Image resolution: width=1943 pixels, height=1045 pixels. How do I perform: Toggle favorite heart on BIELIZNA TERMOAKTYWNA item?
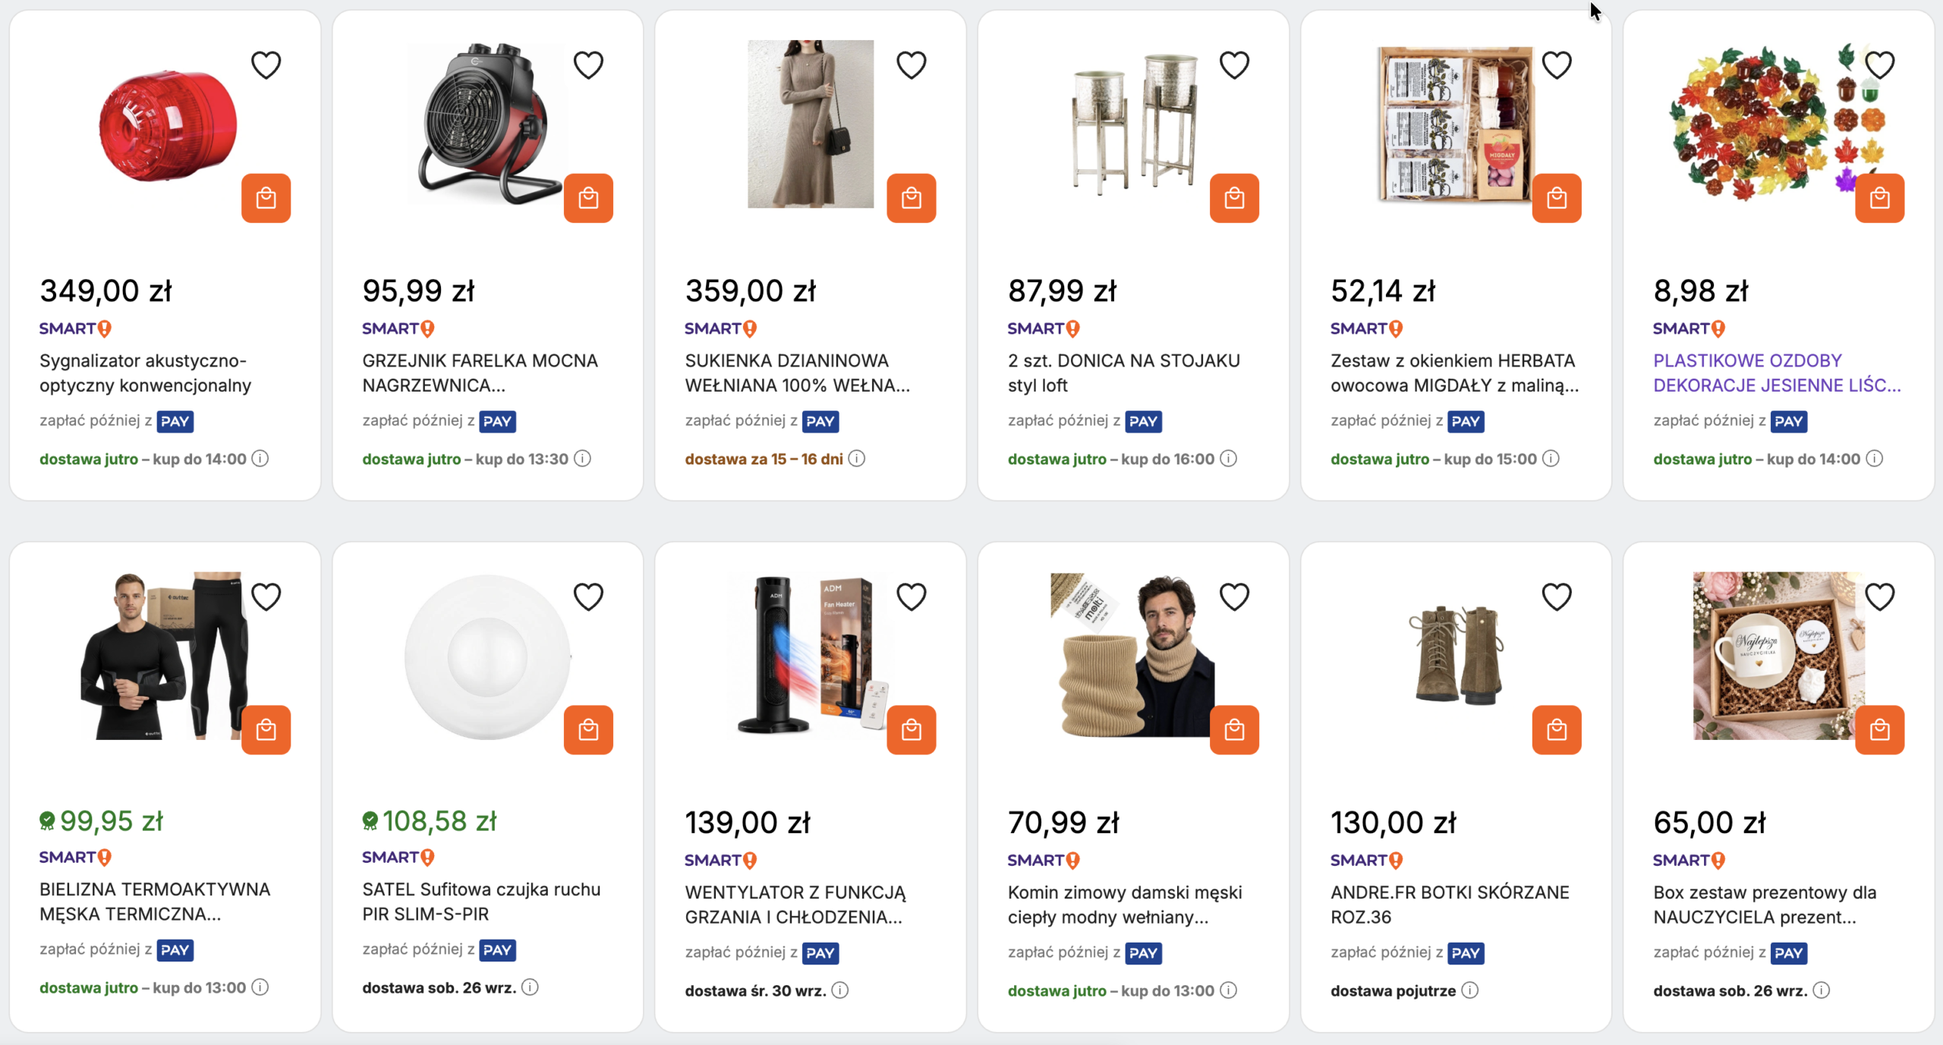266,597
